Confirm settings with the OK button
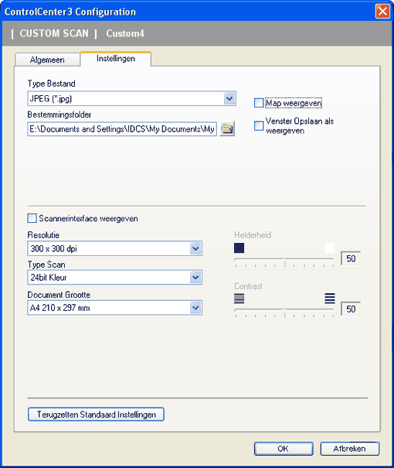 click(x=284, y=449)
